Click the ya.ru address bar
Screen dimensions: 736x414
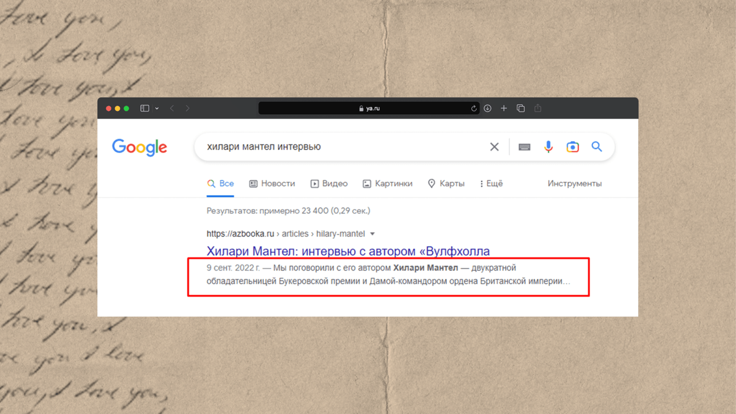[x=369, y=109]
